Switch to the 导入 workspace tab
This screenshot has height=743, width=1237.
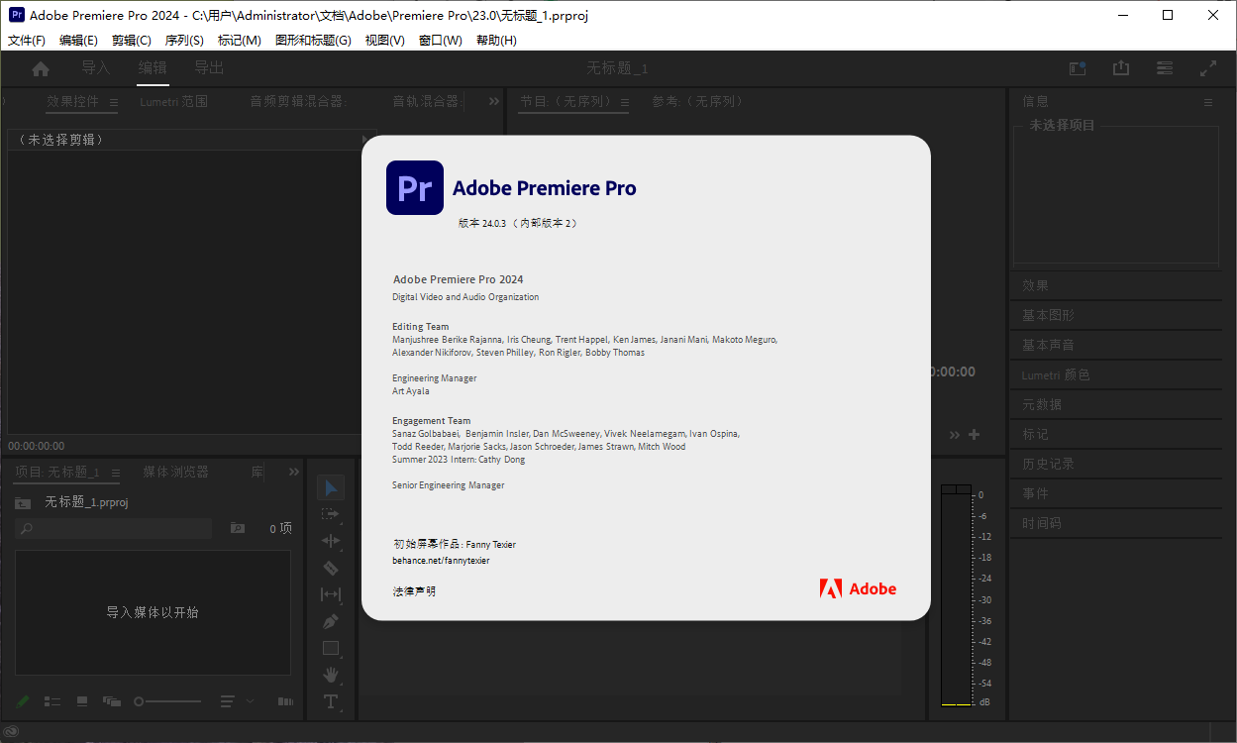(96, 68)
